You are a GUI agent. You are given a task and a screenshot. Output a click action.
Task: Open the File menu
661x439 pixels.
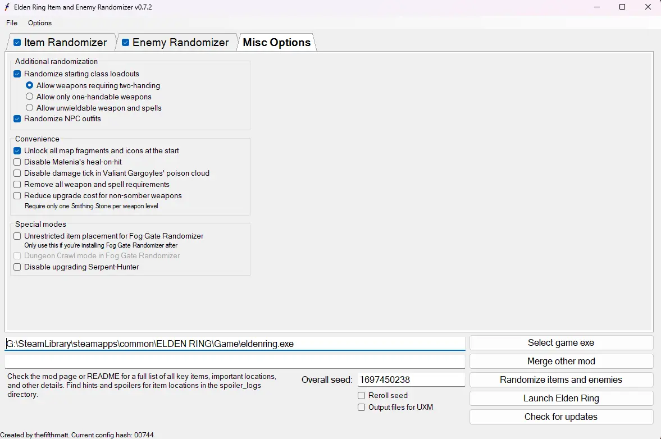[x=12, y=23]
